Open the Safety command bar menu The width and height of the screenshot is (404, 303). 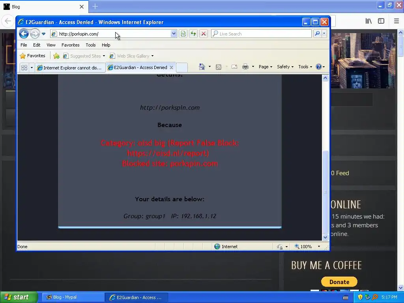pos(285,67)
